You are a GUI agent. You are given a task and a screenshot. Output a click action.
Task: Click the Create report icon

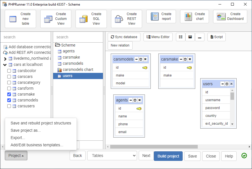(x=154, y=17)
